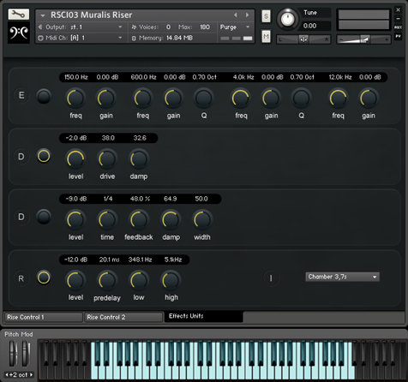Viewport: 408px width, 382px height.
Task: Expand the instrument name dropdown arrow
Action: [43, 15]
